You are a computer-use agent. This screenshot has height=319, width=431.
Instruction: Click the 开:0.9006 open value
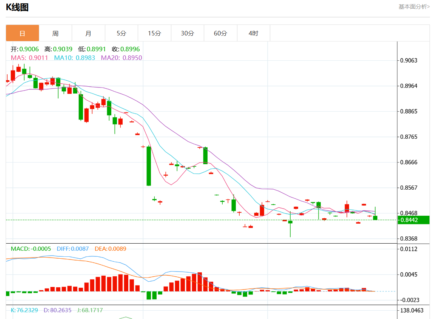click(25, 49)
